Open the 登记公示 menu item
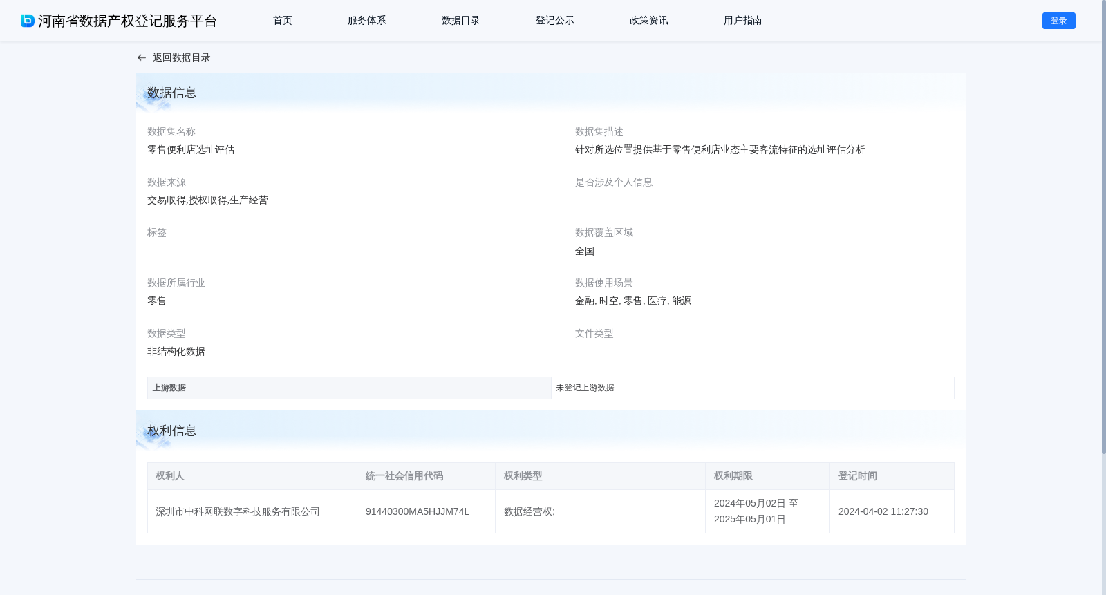 click(555, 21)
